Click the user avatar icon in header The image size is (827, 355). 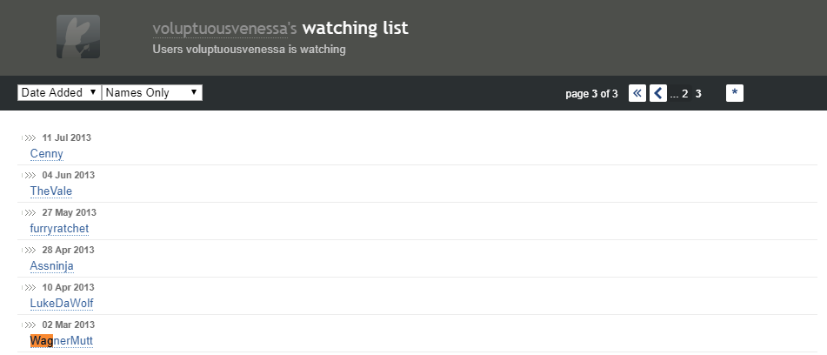tap(78, 37)
